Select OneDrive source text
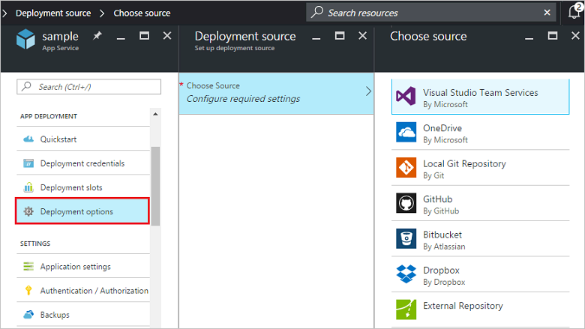The width and height of the screenshot is (585, 329). (442, 128)
